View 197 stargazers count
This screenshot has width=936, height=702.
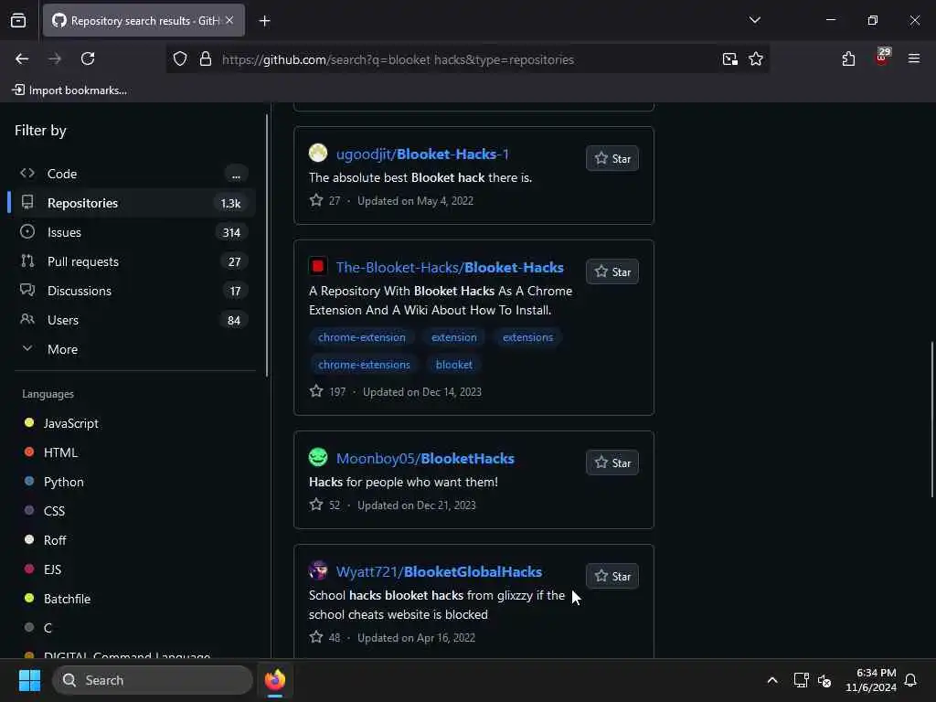click(x=328, y=391)
